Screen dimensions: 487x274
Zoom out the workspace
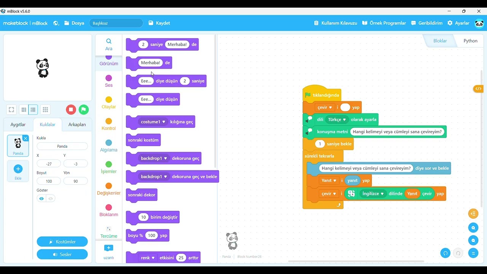pos(473,241)
